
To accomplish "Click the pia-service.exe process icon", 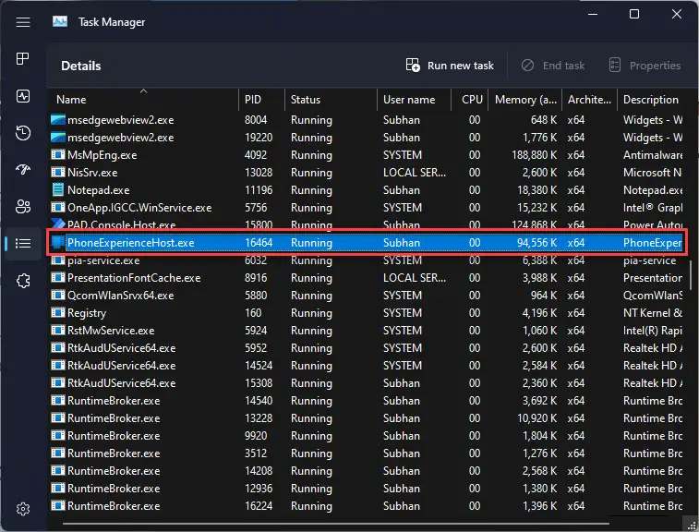I will tap(58, 260).
